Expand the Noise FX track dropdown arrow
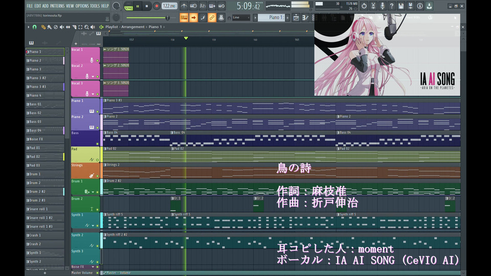Image resolution: width=491 pixels, height=276 pixels. (x=93, y=267)
